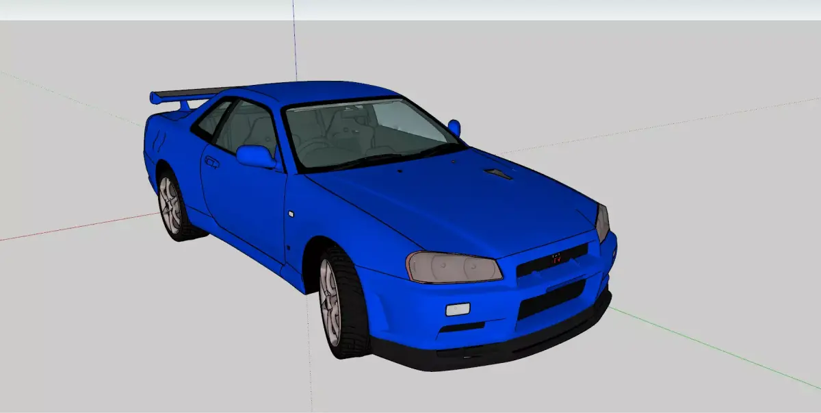
Task: Select the black front lip spoiler
Action: (493, 342)
